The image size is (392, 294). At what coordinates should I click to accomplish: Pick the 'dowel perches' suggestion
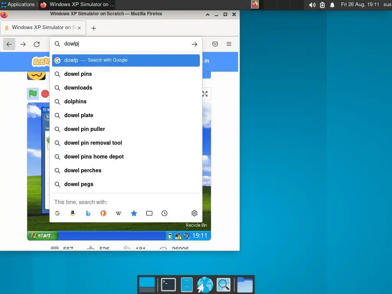[x=126, y=170]
